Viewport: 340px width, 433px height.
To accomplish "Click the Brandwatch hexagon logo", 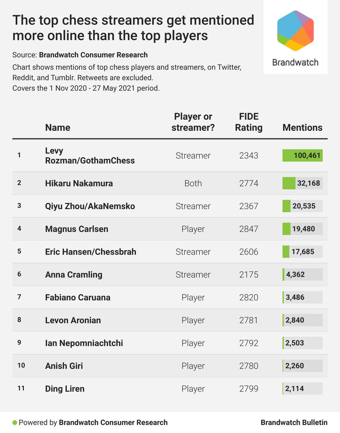I will 295,31.
